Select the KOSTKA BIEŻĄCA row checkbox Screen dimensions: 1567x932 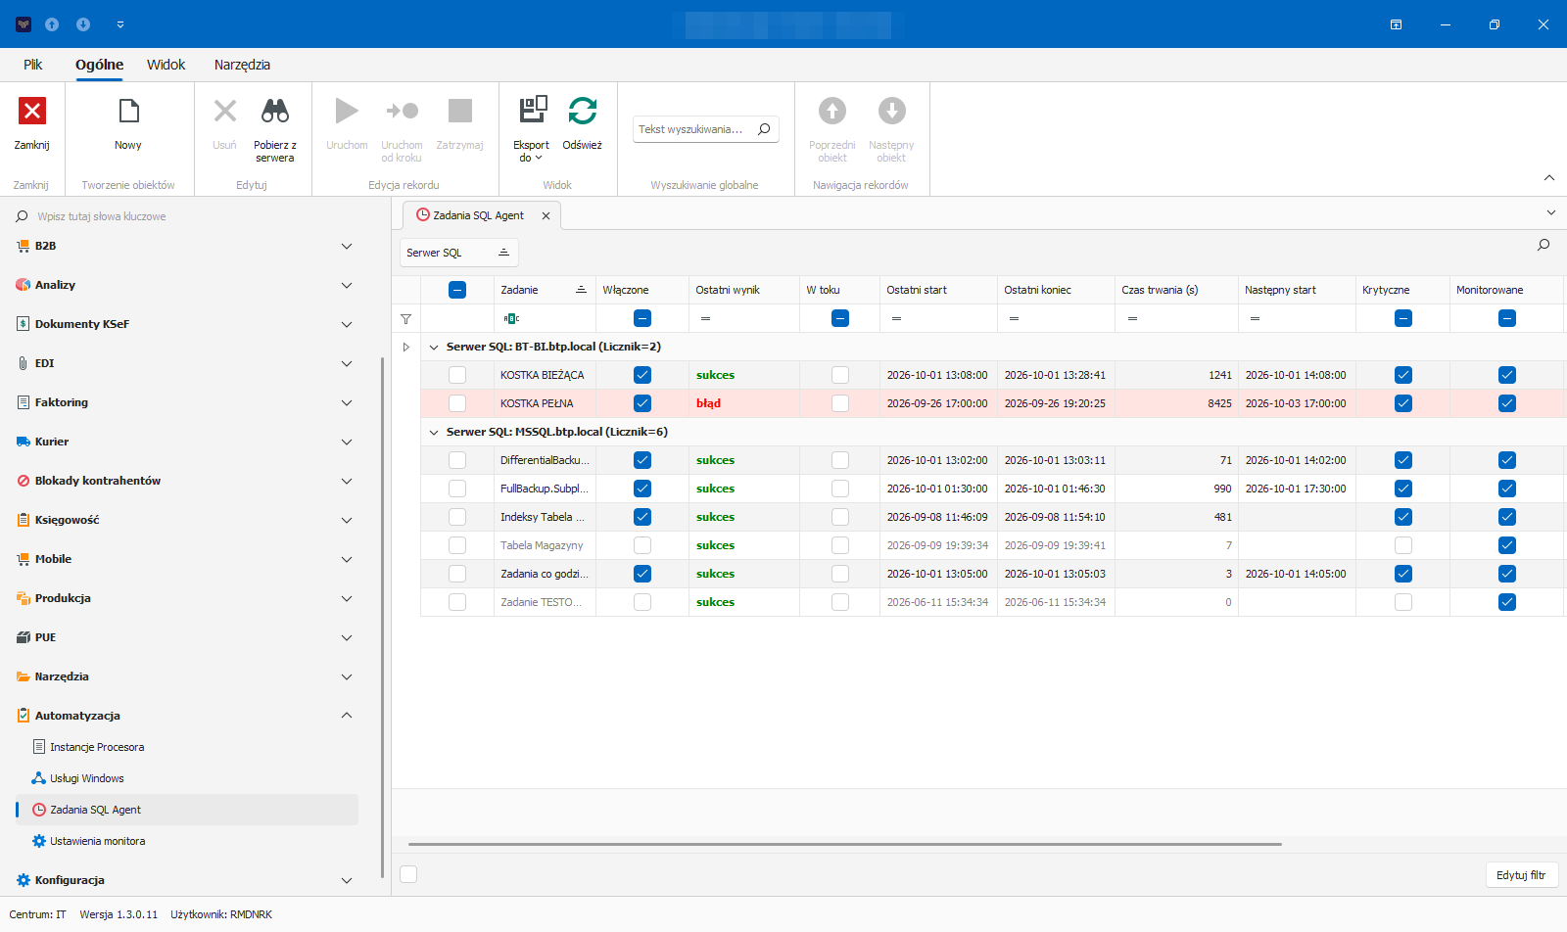tap(457, 375)
